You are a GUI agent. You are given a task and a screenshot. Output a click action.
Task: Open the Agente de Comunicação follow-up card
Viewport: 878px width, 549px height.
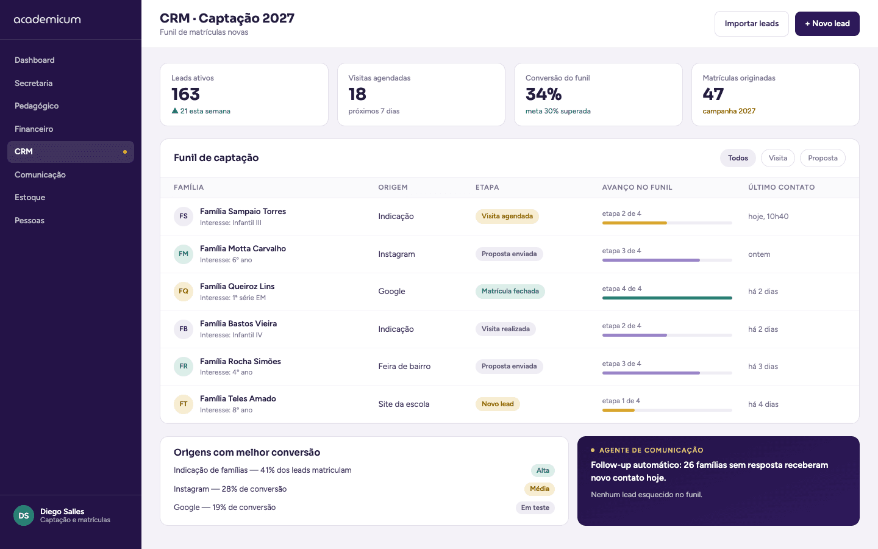point(718,481)
